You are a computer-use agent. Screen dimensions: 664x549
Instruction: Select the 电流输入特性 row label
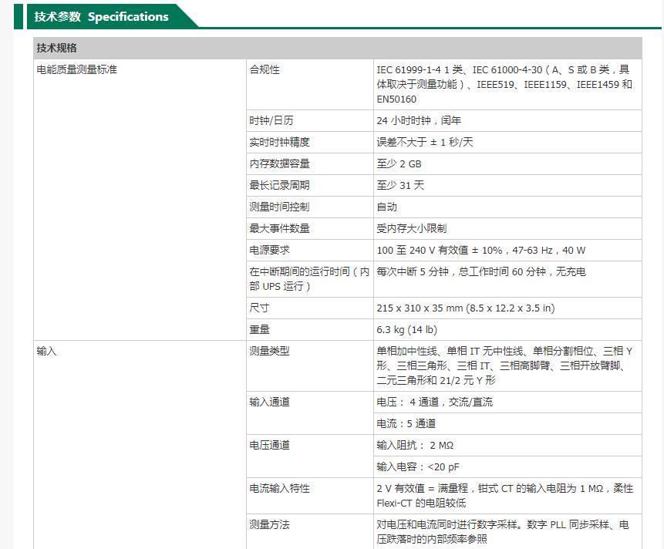point(279,489)
